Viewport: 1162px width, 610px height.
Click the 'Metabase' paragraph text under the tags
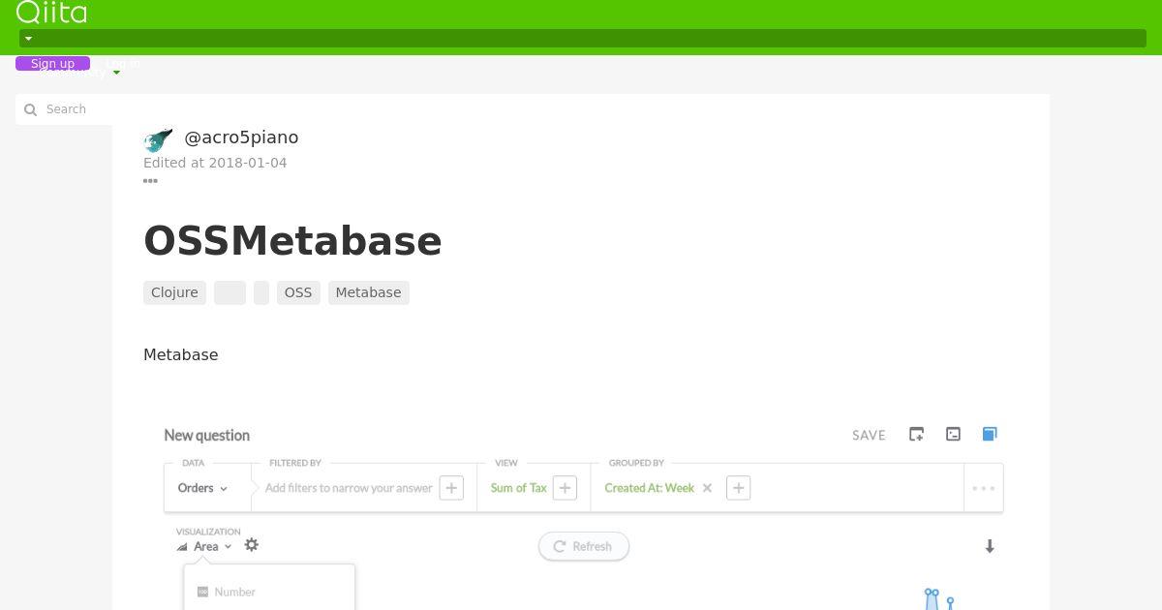tap(181, 354)
